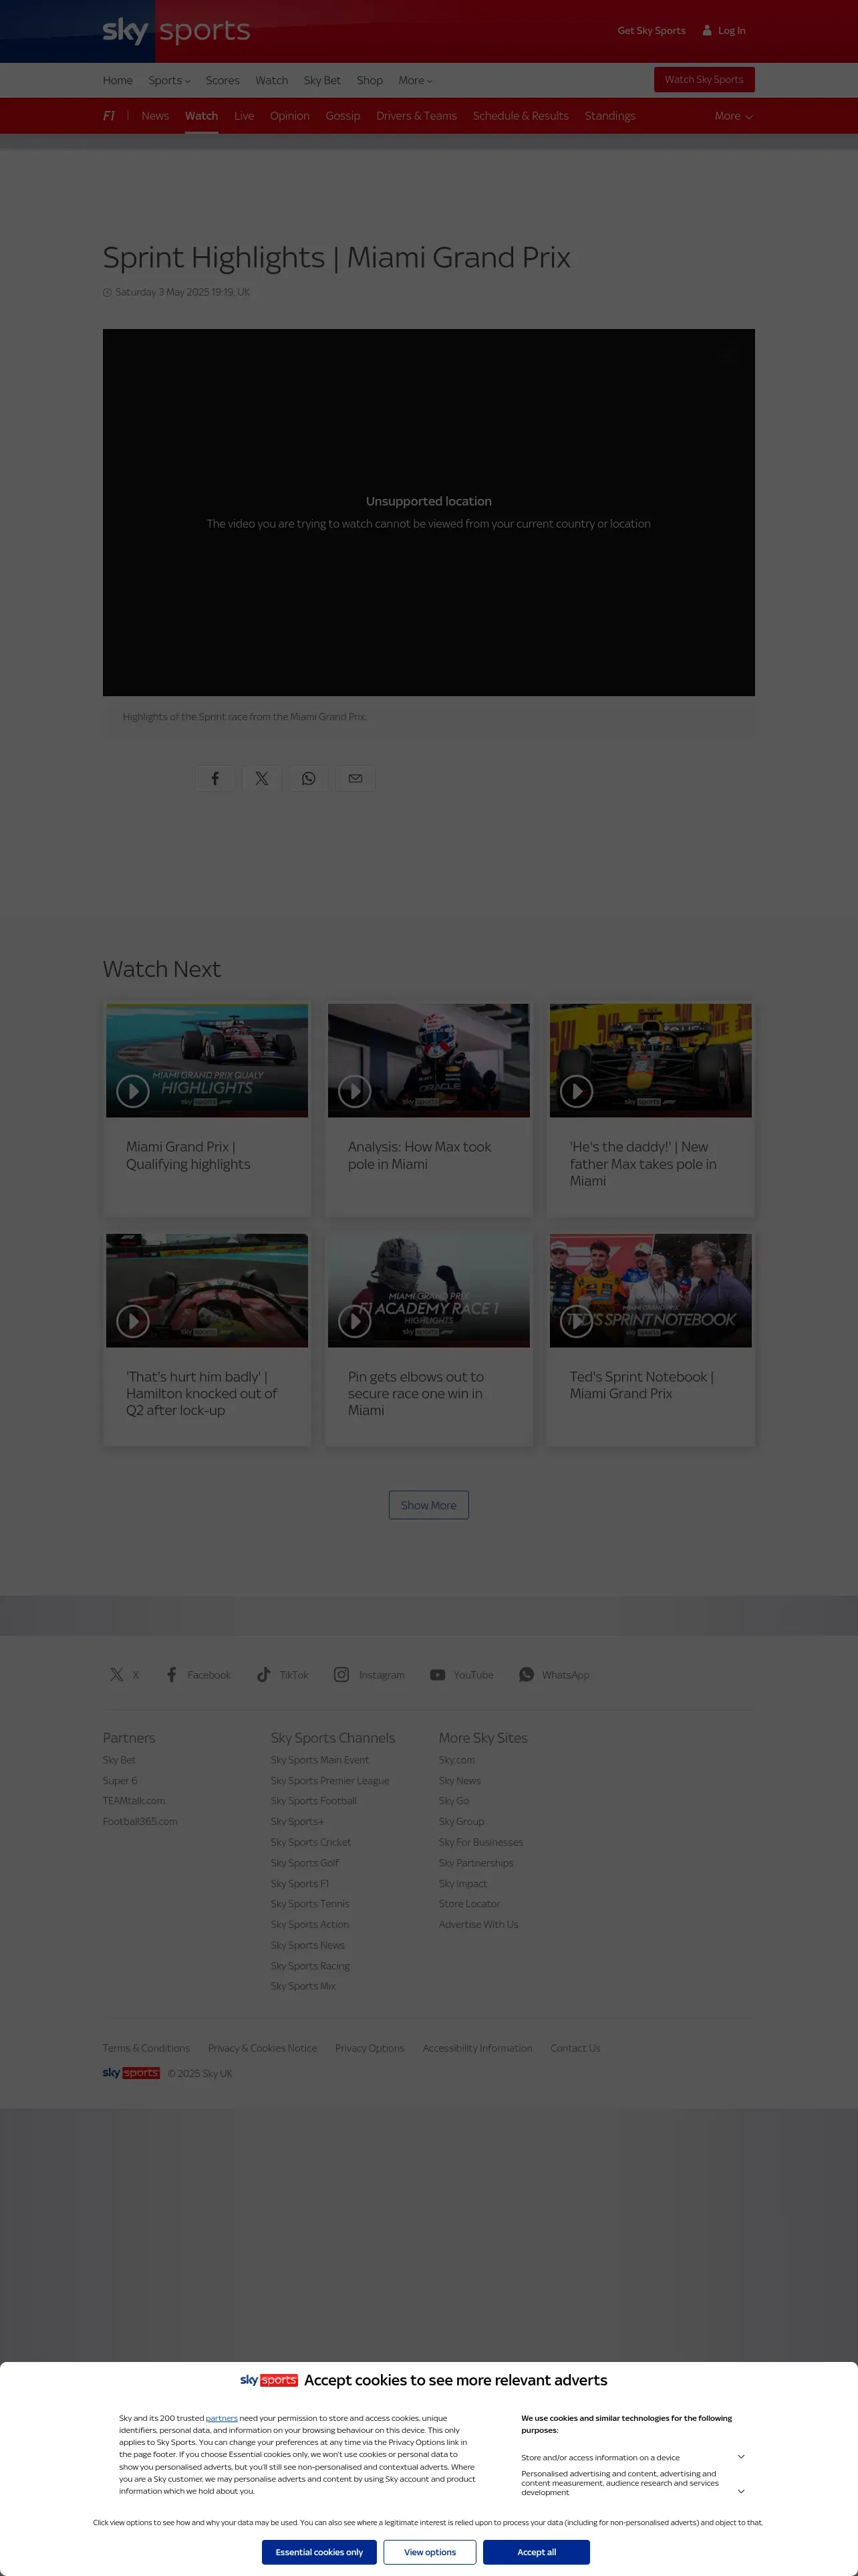Share the video by email
858x2576 pixels.
[355, 778]
